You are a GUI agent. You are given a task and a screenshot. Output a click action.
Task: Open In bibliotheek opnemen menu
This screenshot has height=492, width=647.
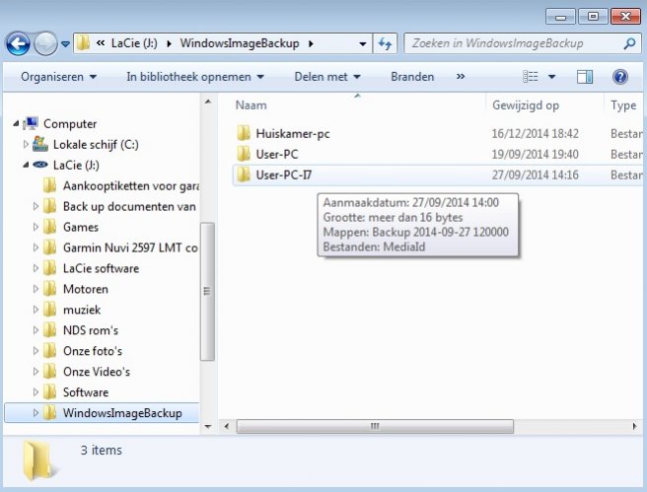pyautogui.click(x=195, y=77)
